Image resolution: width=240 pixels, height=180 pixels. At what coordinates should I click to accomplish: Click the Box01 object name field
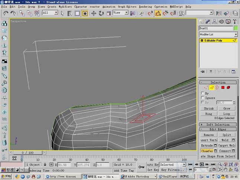pos(216,28)
